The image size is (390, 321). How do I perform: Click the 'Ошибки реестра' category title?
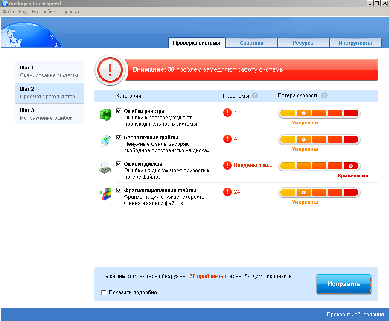[x=144, y=111]
